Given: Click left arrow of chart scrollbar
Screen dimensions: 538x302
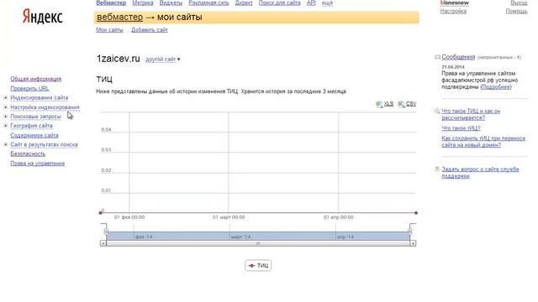Looking at the screenshot, I should [x=103, y=243].
